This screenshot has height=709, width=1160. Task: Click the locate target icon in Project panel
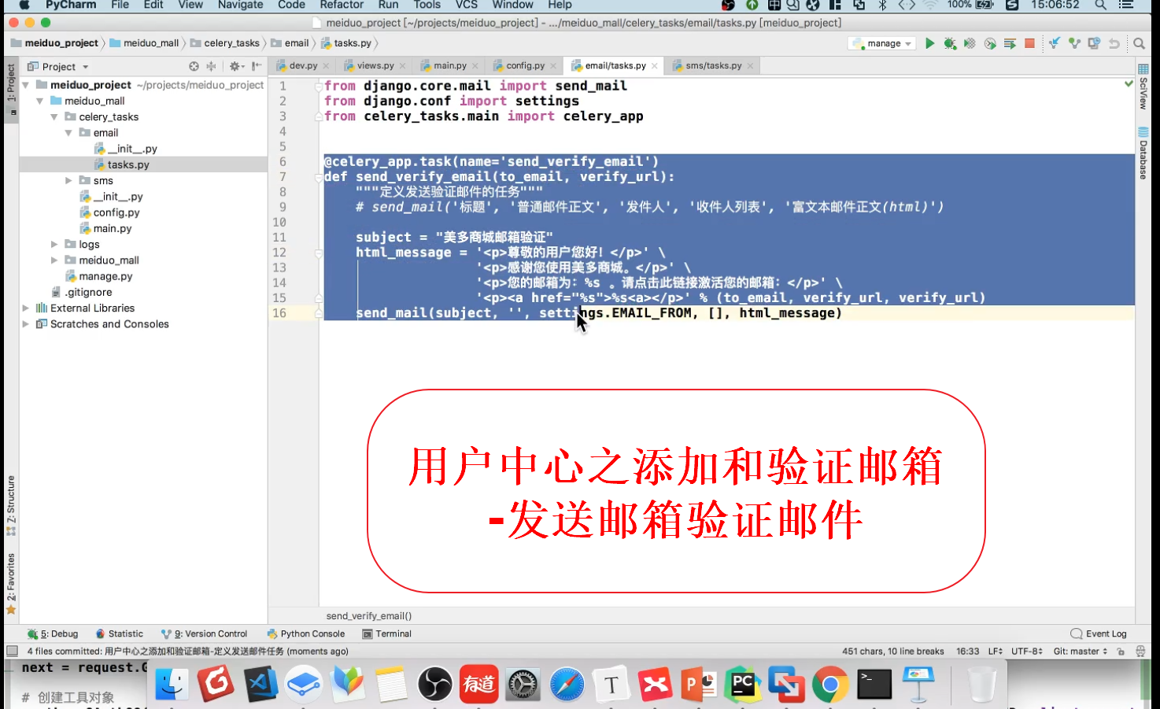[x=194, y=66]
